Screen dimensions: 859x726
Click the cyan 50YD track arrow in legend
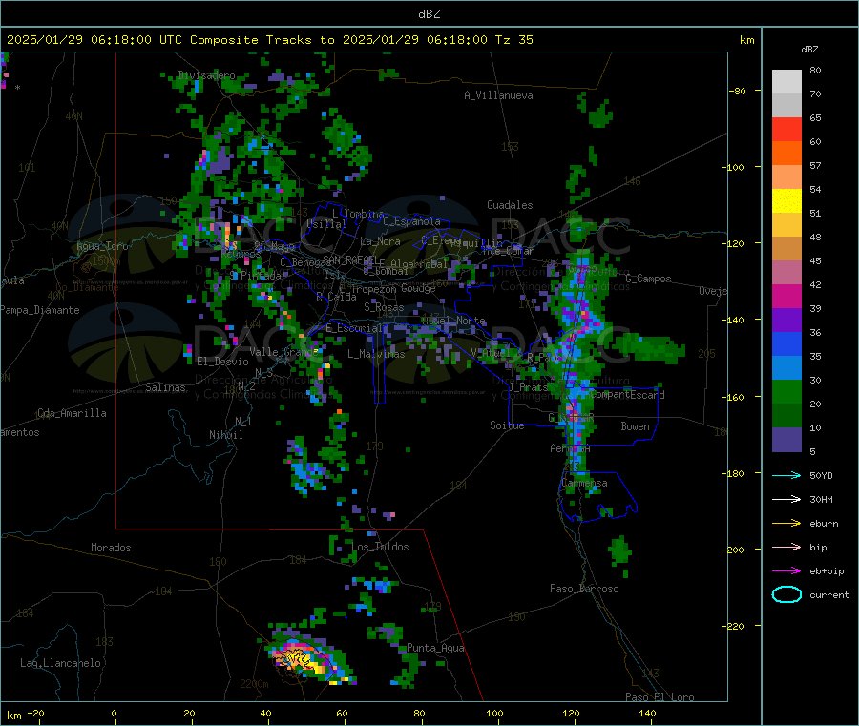(x=786, y=475)
